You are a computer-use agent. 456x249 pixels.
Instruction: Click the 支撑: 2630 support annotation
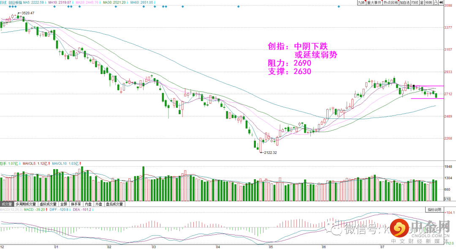point(289,71)
